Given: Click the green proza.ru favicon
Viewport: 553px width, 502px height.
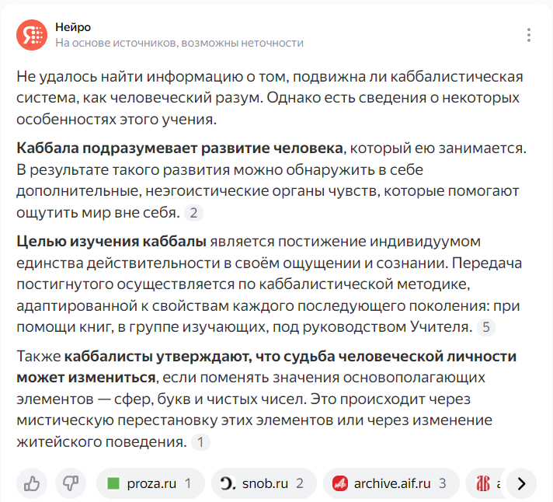Looking at the screenshot, I should (x=113, y=483).
